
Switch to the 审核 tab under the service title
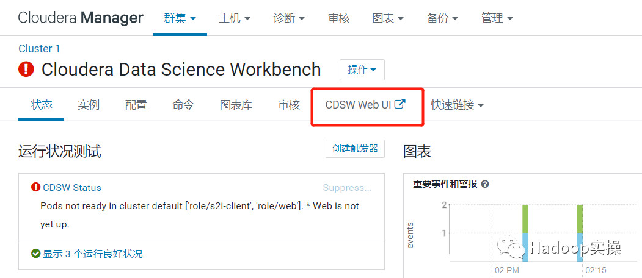click(x=289, y=105)
